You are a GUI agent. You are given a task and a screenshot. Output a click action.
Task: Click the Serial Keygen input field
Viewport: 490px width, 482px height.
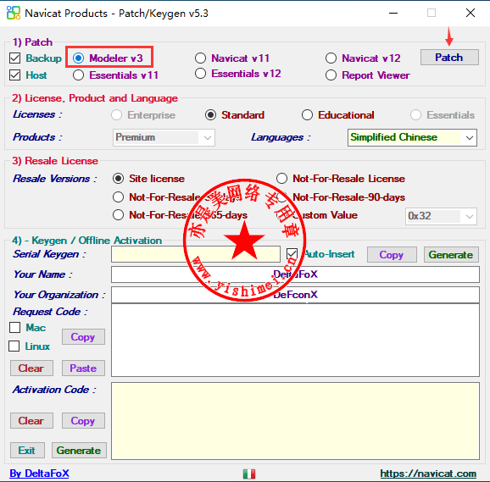[x=196, y=254]
